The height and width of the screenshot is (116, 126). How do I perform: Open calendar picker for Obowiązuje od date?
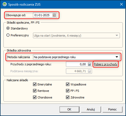[x=54, y=15]
